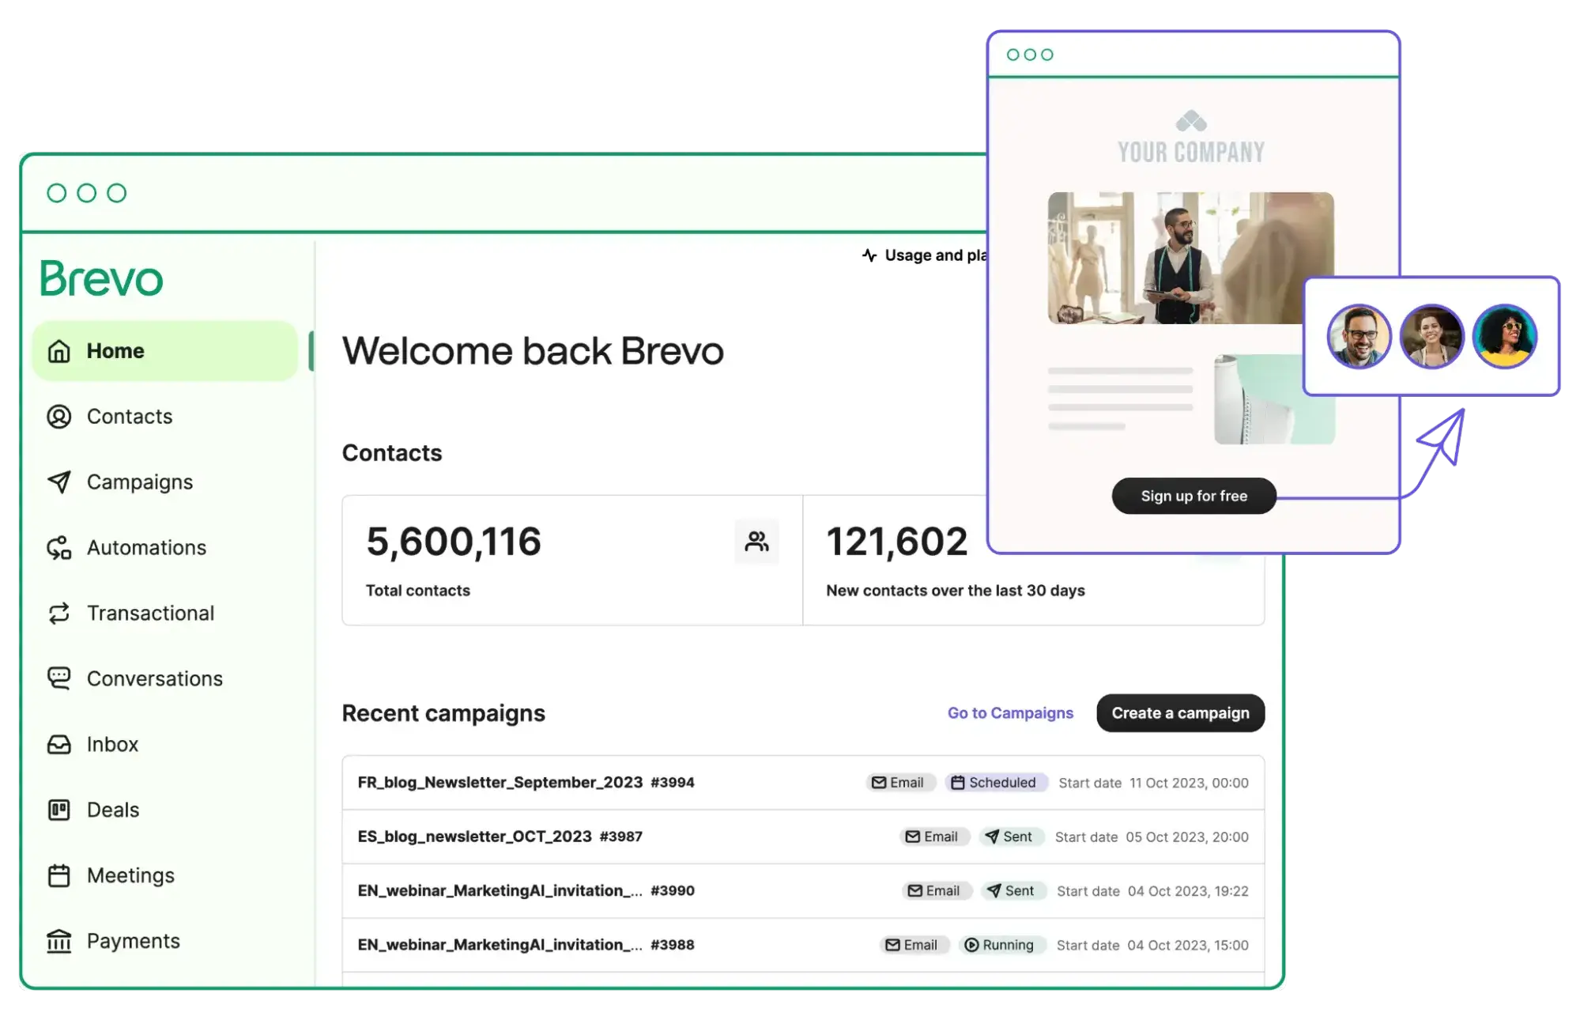This screenshot has width=1580, height=1020.
Task: Click the Payments bank icon
Action: pos(59,940)
